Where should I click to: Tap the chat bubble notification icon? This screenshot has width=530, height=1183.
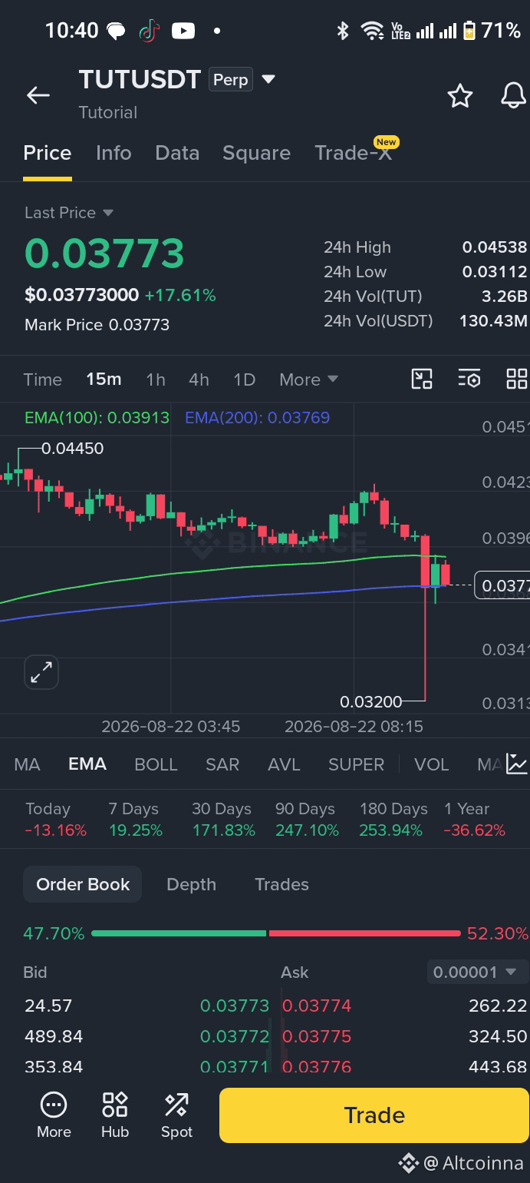pyautogui.click(x=116, y=31)
